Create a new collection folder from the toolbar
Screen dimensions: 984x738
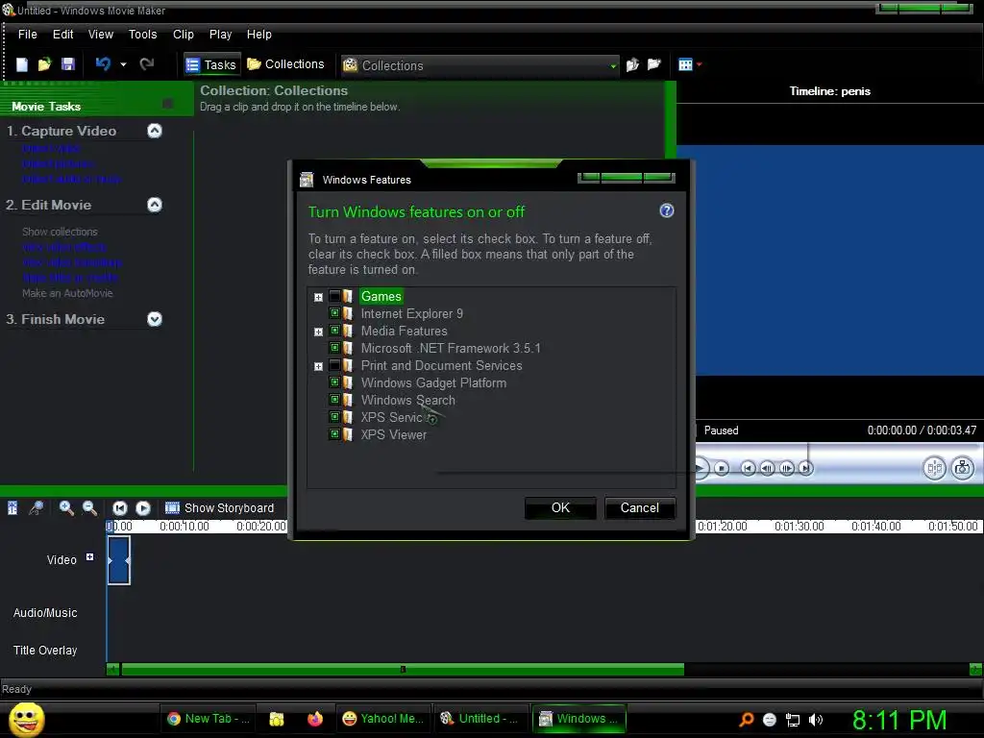tap(654, 64)
